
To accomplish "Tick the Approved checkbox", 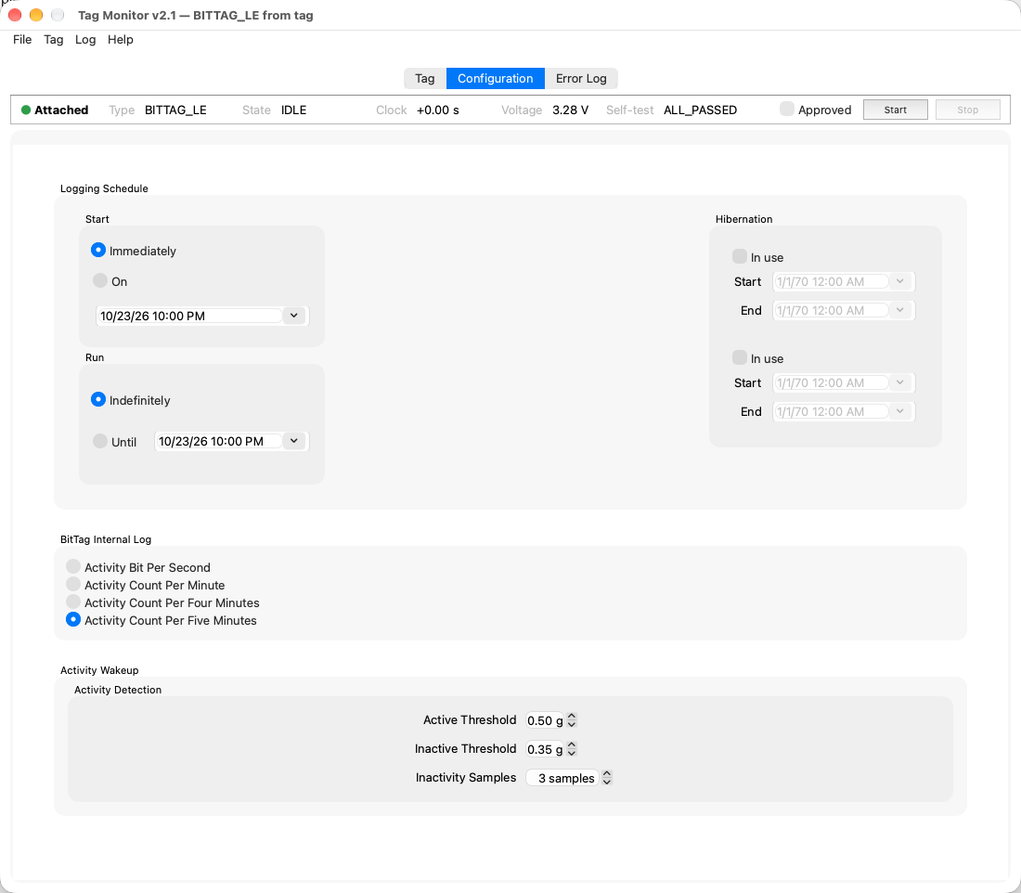I will pyautogui.click(x=787, y=110).
